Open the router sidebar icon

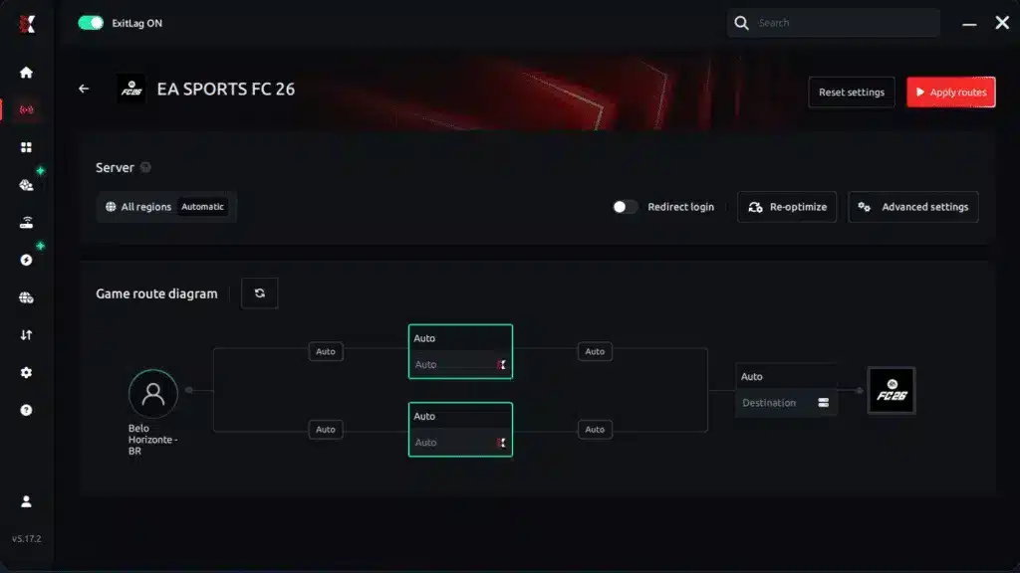click(26, 223)
